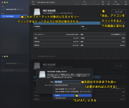Click the 空き free-space legend marker in the upper window

coord(80,26)
